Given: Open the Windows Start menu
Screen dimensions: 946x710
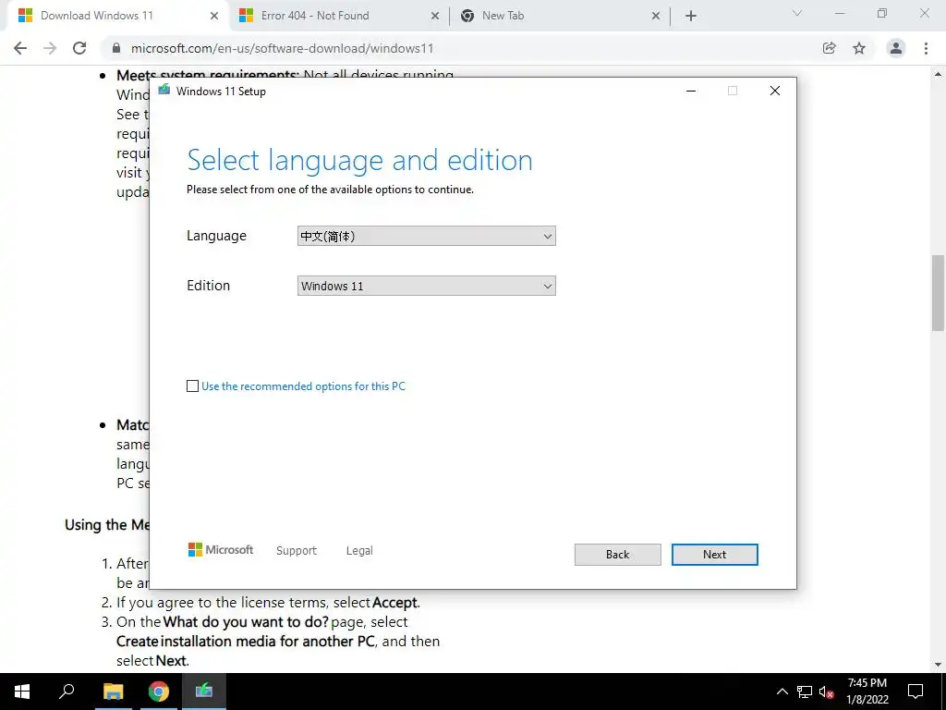Looking at the screenshot, I should 22,692.
